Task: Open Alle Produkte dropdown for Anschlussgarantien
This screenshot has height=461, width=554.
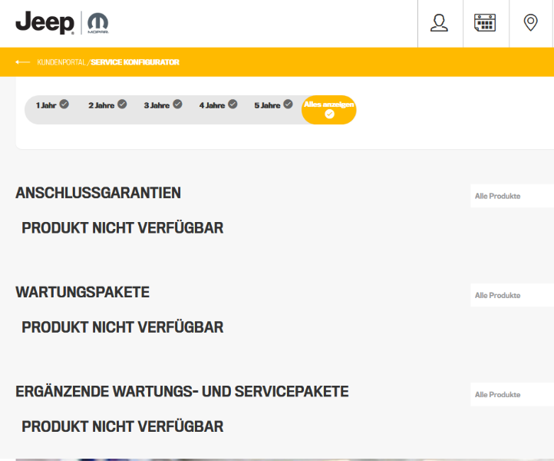Action: pyautogui.click(x=512, y=196)
